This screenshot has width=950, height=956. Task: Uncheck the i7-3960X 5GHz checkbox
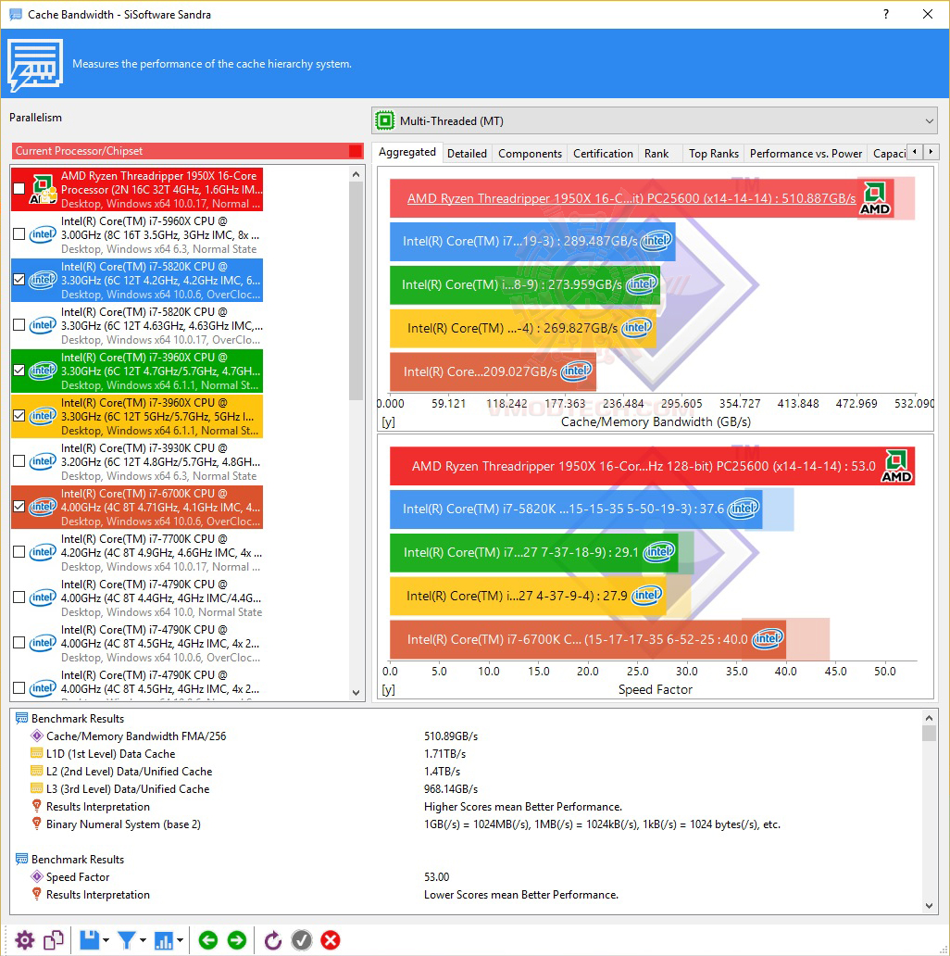pos(19,416)
